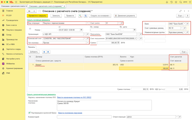The image size is (192, 120).
Task: Open Банк и касса section
Action: click(11, 25)
